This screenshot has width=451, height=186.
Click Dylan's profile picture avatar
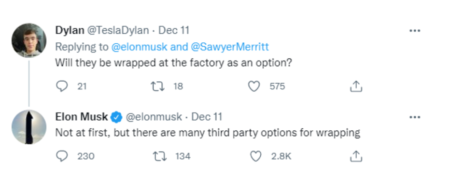[29, 41]
